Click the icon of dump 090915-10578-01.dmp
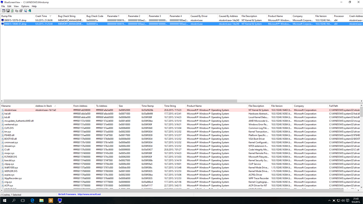The image size is (363, 204). [2, 20]
